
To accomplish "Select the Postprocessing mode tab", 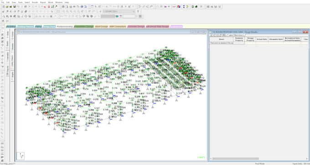I will [65, 26].
